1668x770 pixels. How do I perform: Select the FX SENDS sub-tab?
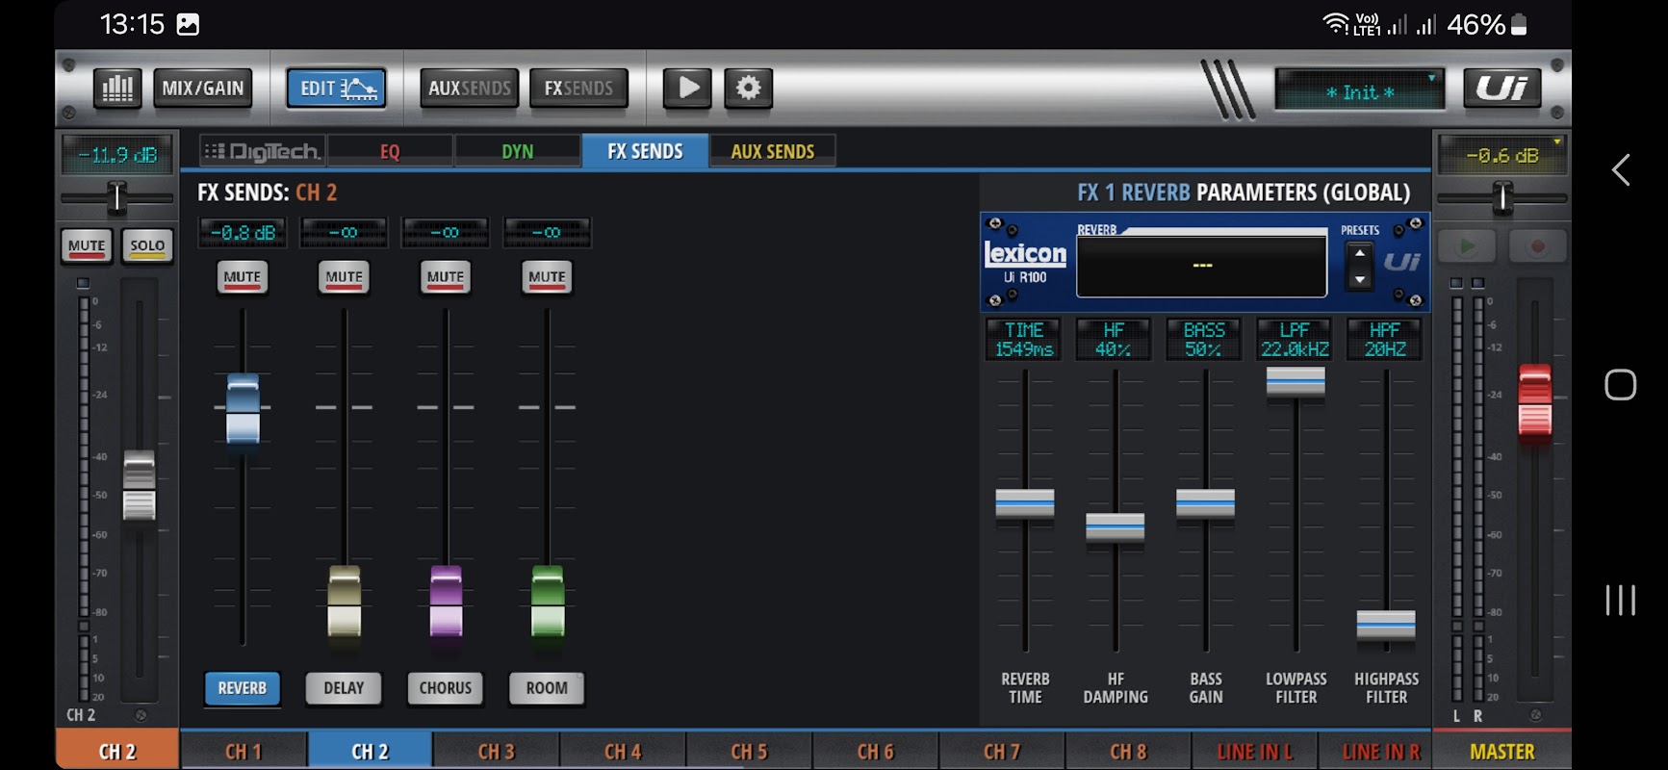click(645, 151)
